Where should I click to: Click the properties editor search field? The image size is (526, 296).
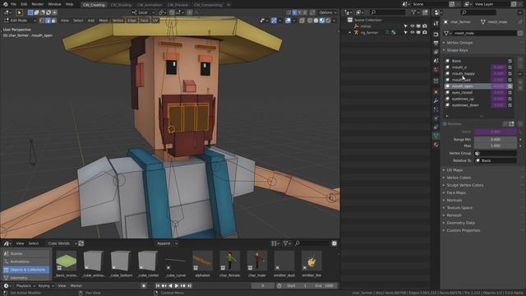pos(478,12)
